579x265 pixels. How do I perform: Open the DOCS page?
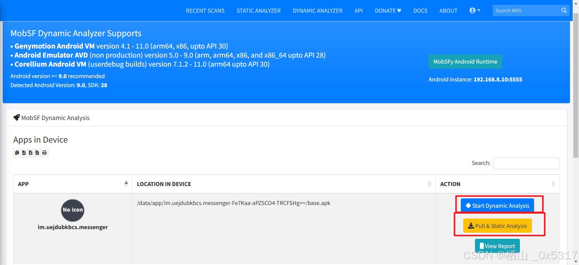tap(420, 11)
